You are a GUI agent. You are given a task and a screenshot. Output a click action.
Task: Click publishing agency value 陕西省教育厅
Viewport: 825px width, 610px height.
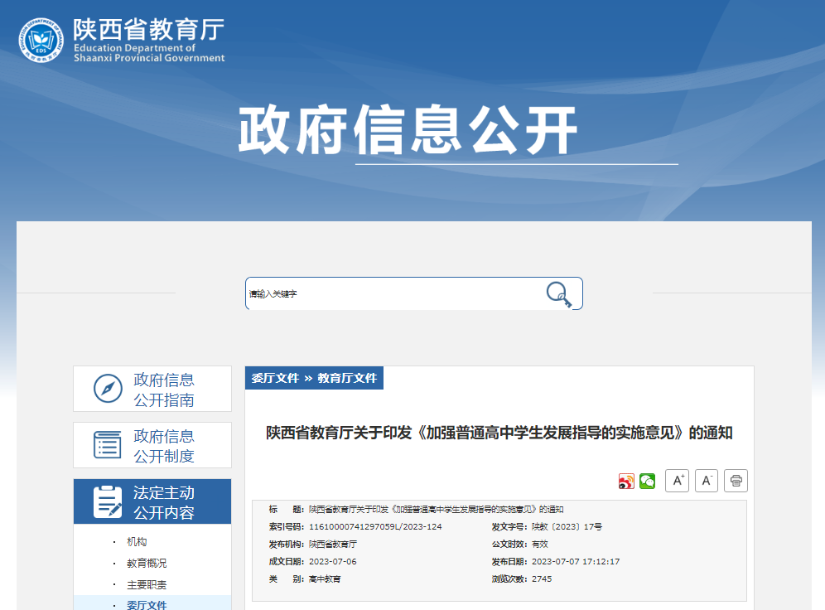pyautogui.click(x=332, y=545)
